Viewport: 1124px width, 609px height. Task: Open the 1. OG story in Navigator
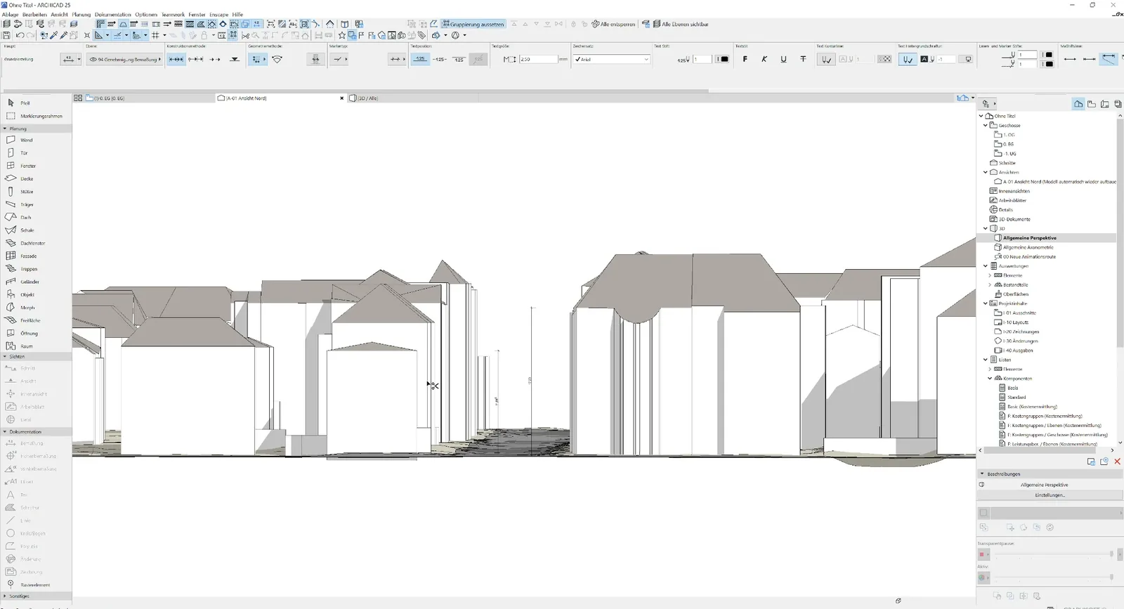coord(1008,134)
